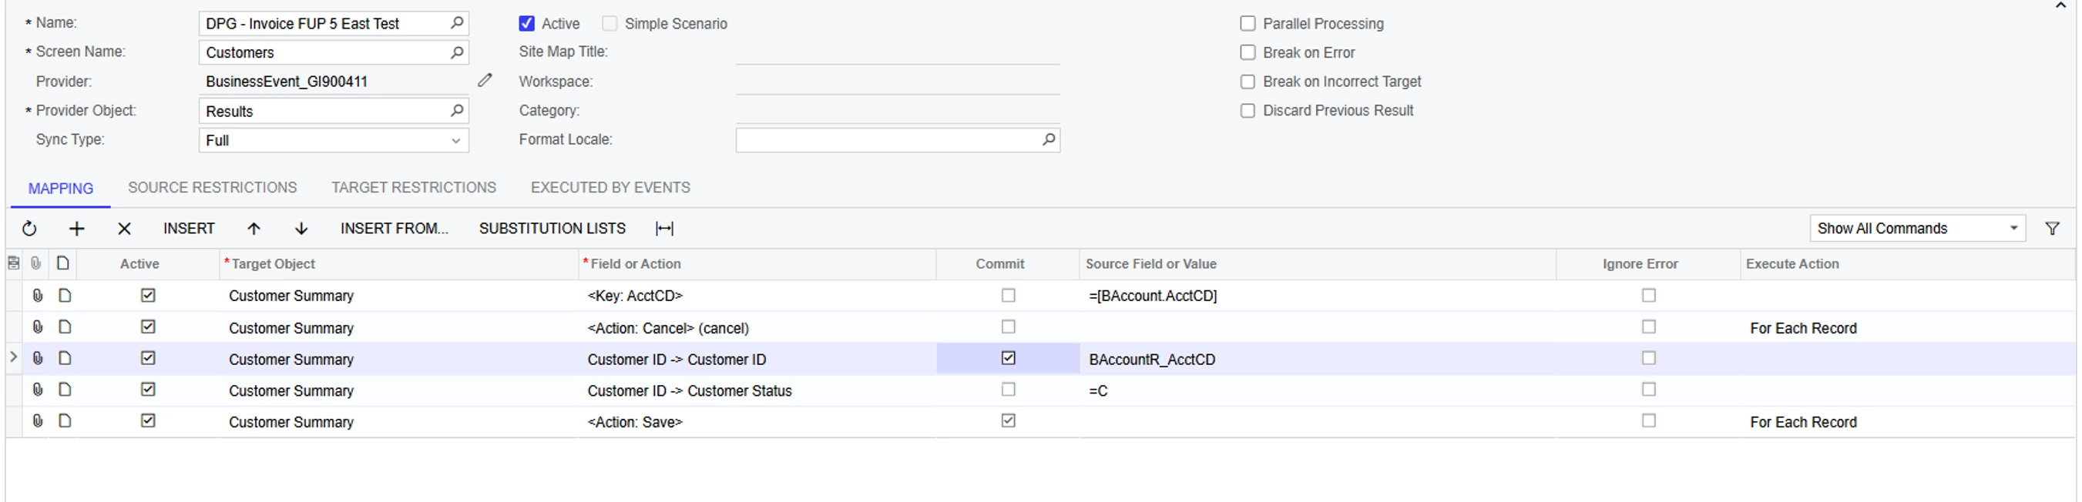The width and height of the screenshot is (2082, 502).
Task: Click the fit-to-width columns icon
Action: click(x=664, y=229)
